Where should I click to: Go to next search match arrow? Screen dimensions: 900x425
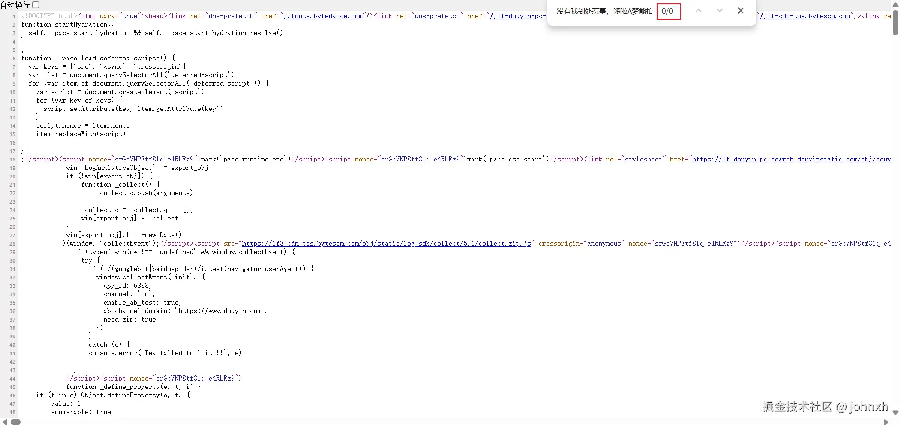click(x=720, y=11)
